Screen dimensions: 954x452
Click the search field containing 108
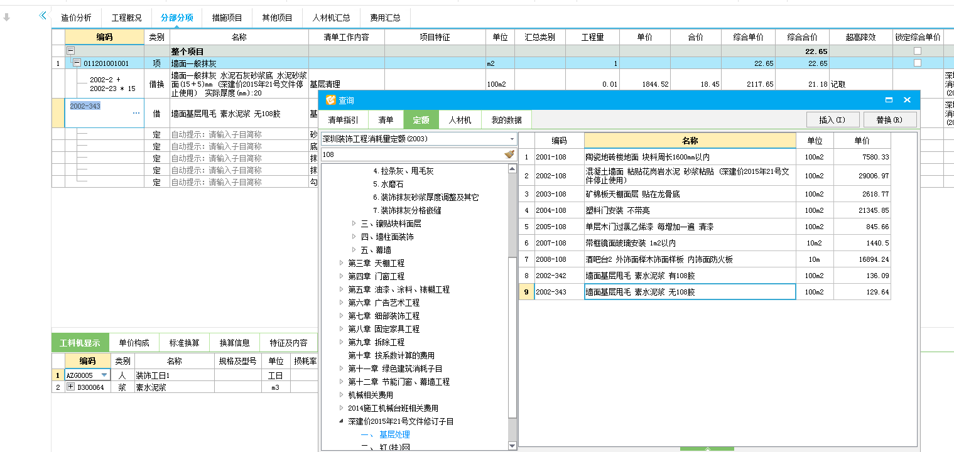(x=412, y=154)
